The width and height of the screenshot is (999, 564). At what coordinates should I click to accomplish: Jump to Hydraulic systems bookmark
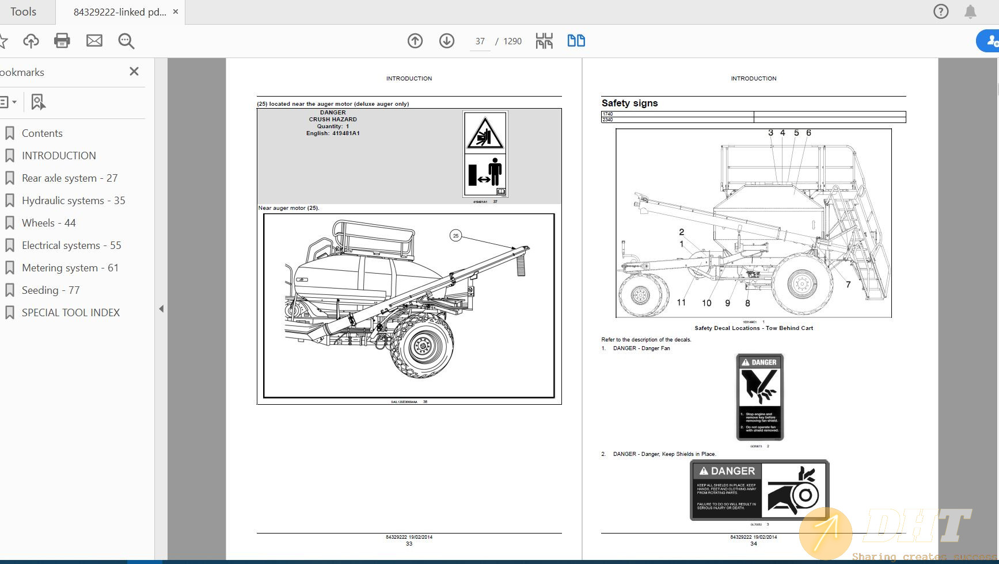73,200
